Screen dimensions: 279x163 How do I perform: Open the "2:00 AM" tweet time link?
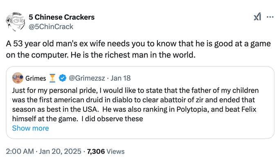pyautogui.click(x=19, y=152)
